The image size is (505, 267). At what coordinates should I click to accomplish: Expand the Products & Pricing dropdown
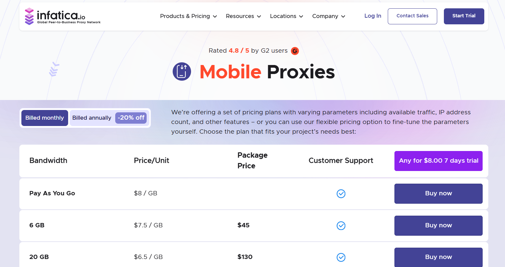(188, 16)
